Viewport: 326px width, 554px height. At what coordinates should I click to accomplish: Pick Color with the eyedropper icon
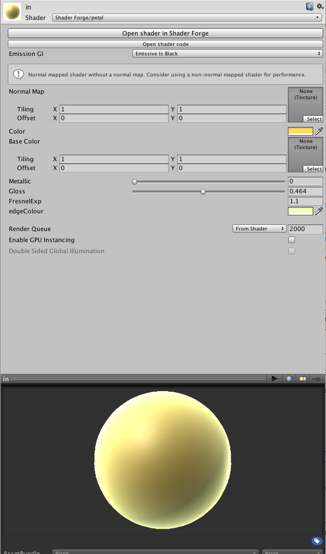pyautogui.click(x=319, y=131)
